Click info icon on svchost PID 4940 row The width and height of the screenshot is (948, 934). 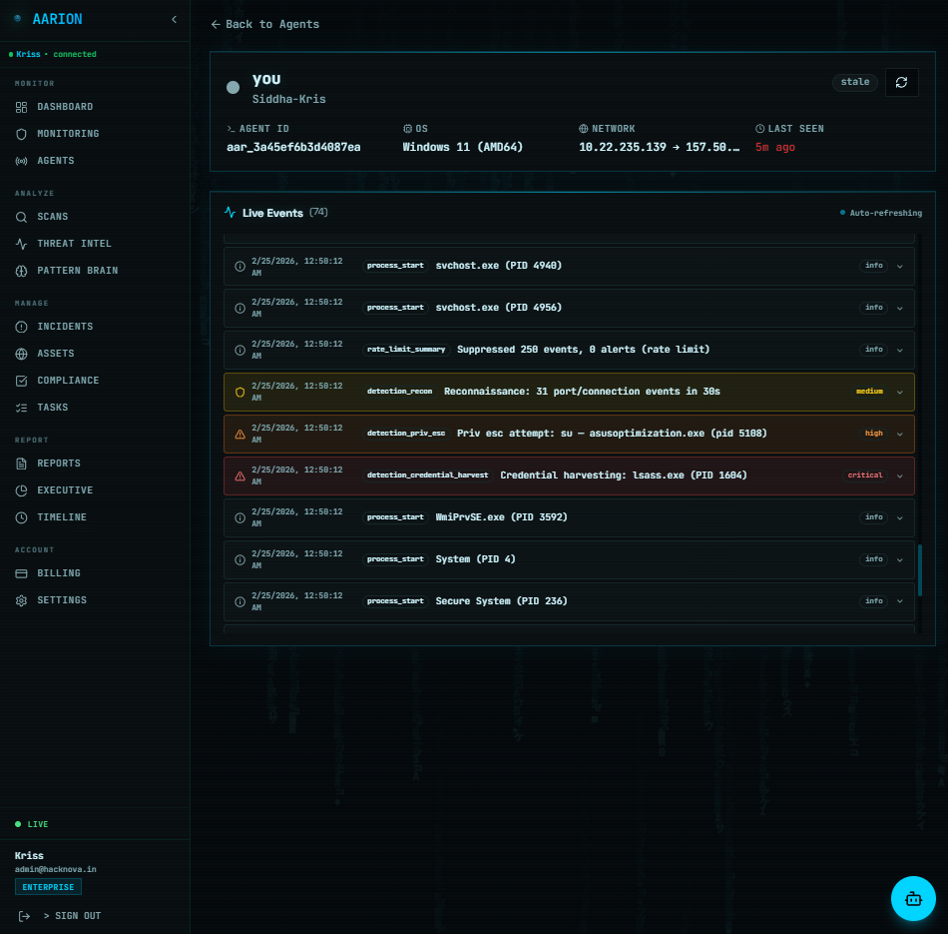[x=240, y=267]
